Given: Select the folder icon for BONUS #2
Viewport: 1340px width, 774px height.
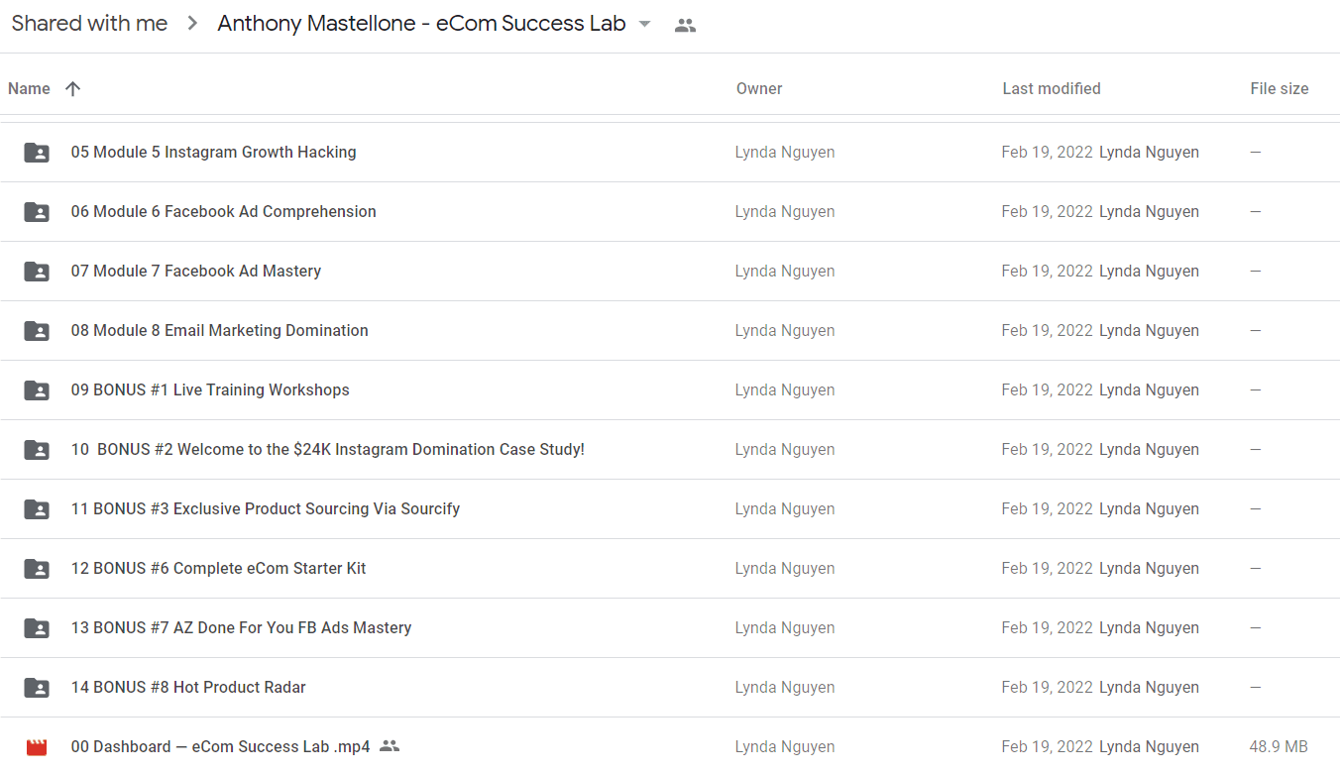Looking at the screenshot, I should [37, 450].
